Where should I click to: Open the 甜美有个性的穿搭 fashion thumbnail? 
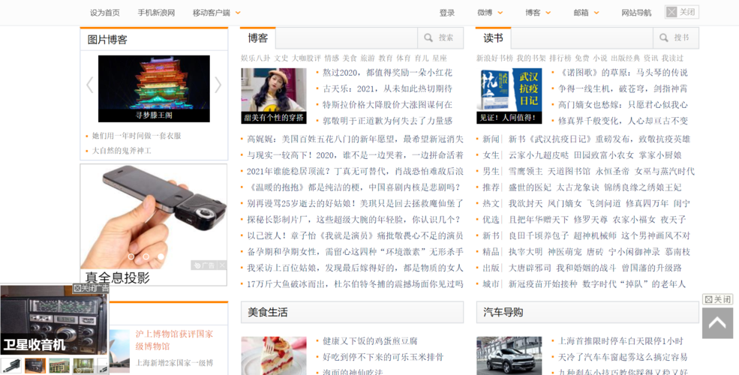point(274,96)
